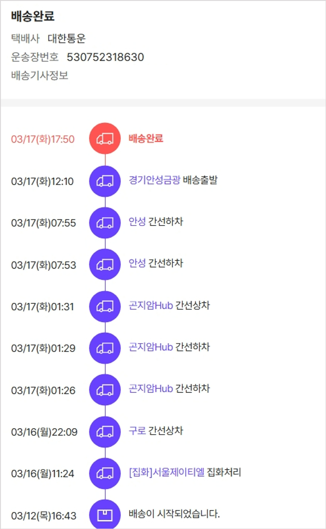Click the 03/16(월)22:09 timestamp
326x529 pixels.
(x=44, y=432)
